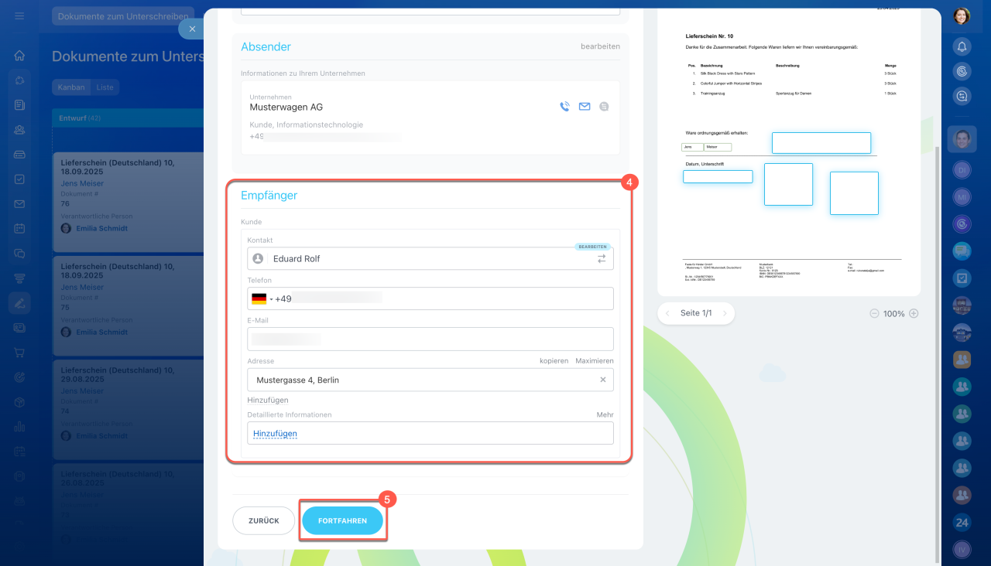Click the Musterwagen AG company name

(286, 107)
